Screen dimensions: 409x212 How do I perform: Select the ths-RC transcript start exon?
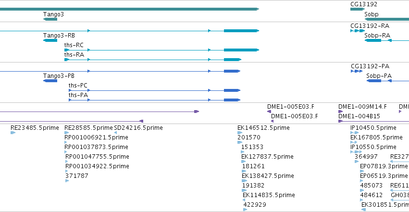[x=67, y=50]
